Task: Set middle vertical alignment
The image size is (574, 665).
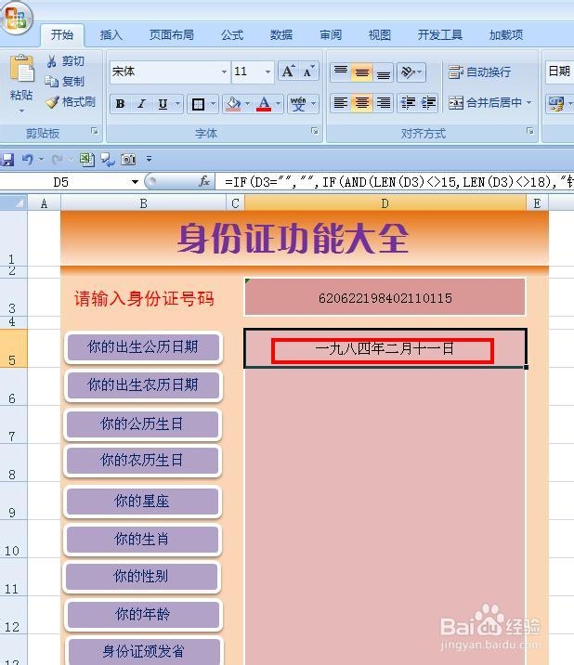Action: click(361, 72)
